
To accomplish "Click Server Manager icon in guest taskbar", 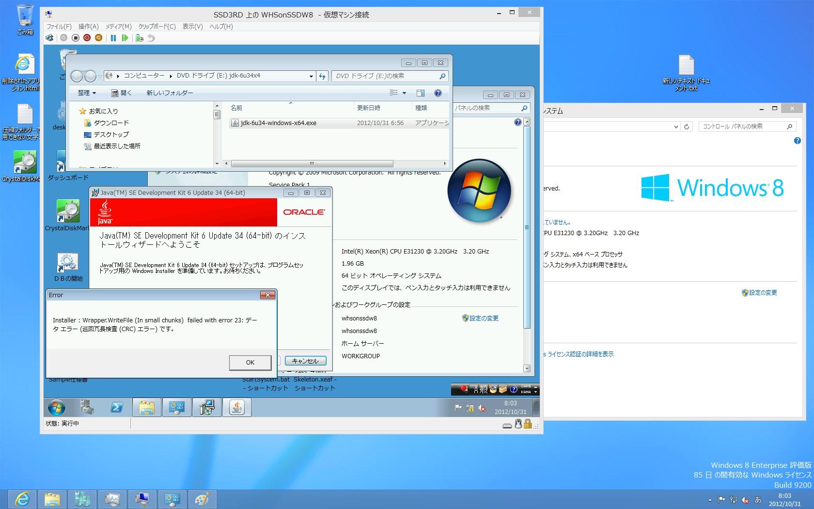I will [87, 407].
